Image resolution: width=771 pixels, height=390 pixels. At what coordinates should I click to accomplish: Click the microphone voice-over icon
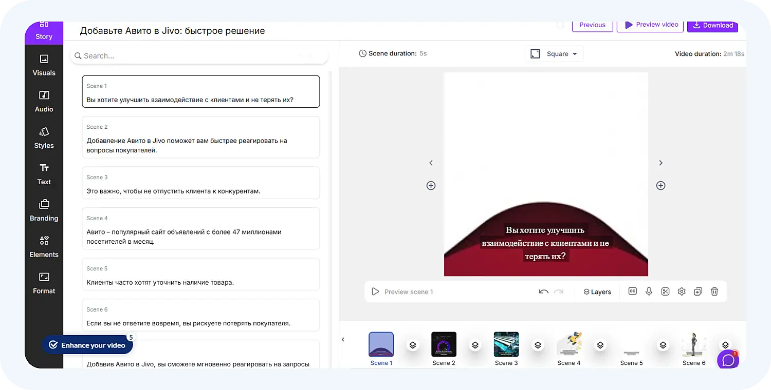point(649,291)
